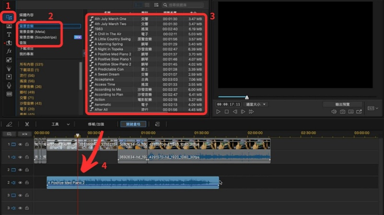The width and height of the screenshot is (384, 215).
Task: Click the preview playback position slider handle
Action: point(247,97)
